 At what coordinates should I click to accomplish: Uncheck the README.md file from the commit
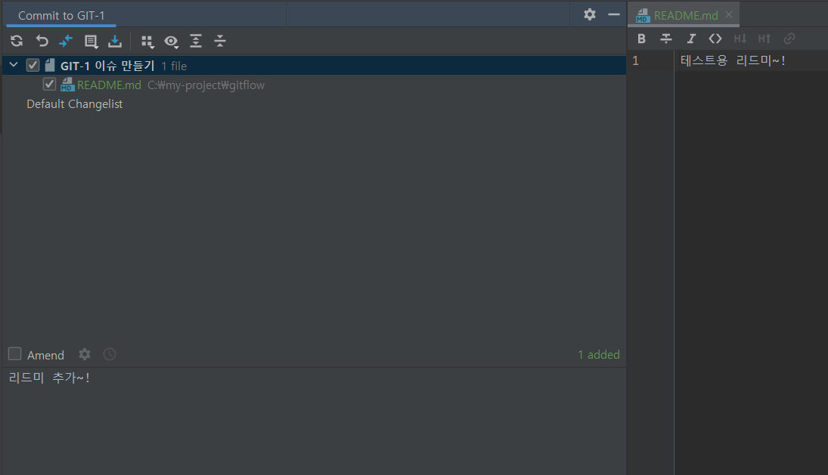[x=49, y=84]
